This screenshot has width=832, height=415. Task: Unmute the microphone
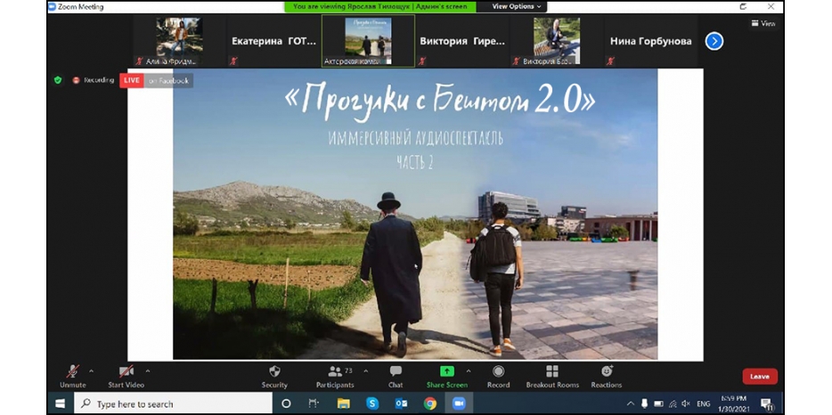click(x=73, y=377)
